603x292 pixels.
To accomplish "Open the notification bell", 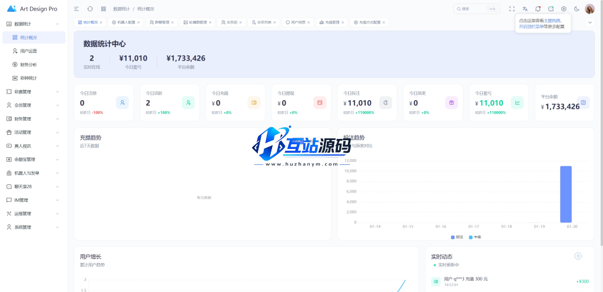I will (x=538, y=9).
